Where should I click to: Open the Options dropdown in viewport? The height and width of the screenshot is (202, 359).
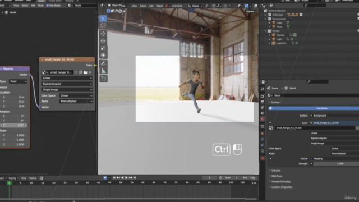point(251,11)
